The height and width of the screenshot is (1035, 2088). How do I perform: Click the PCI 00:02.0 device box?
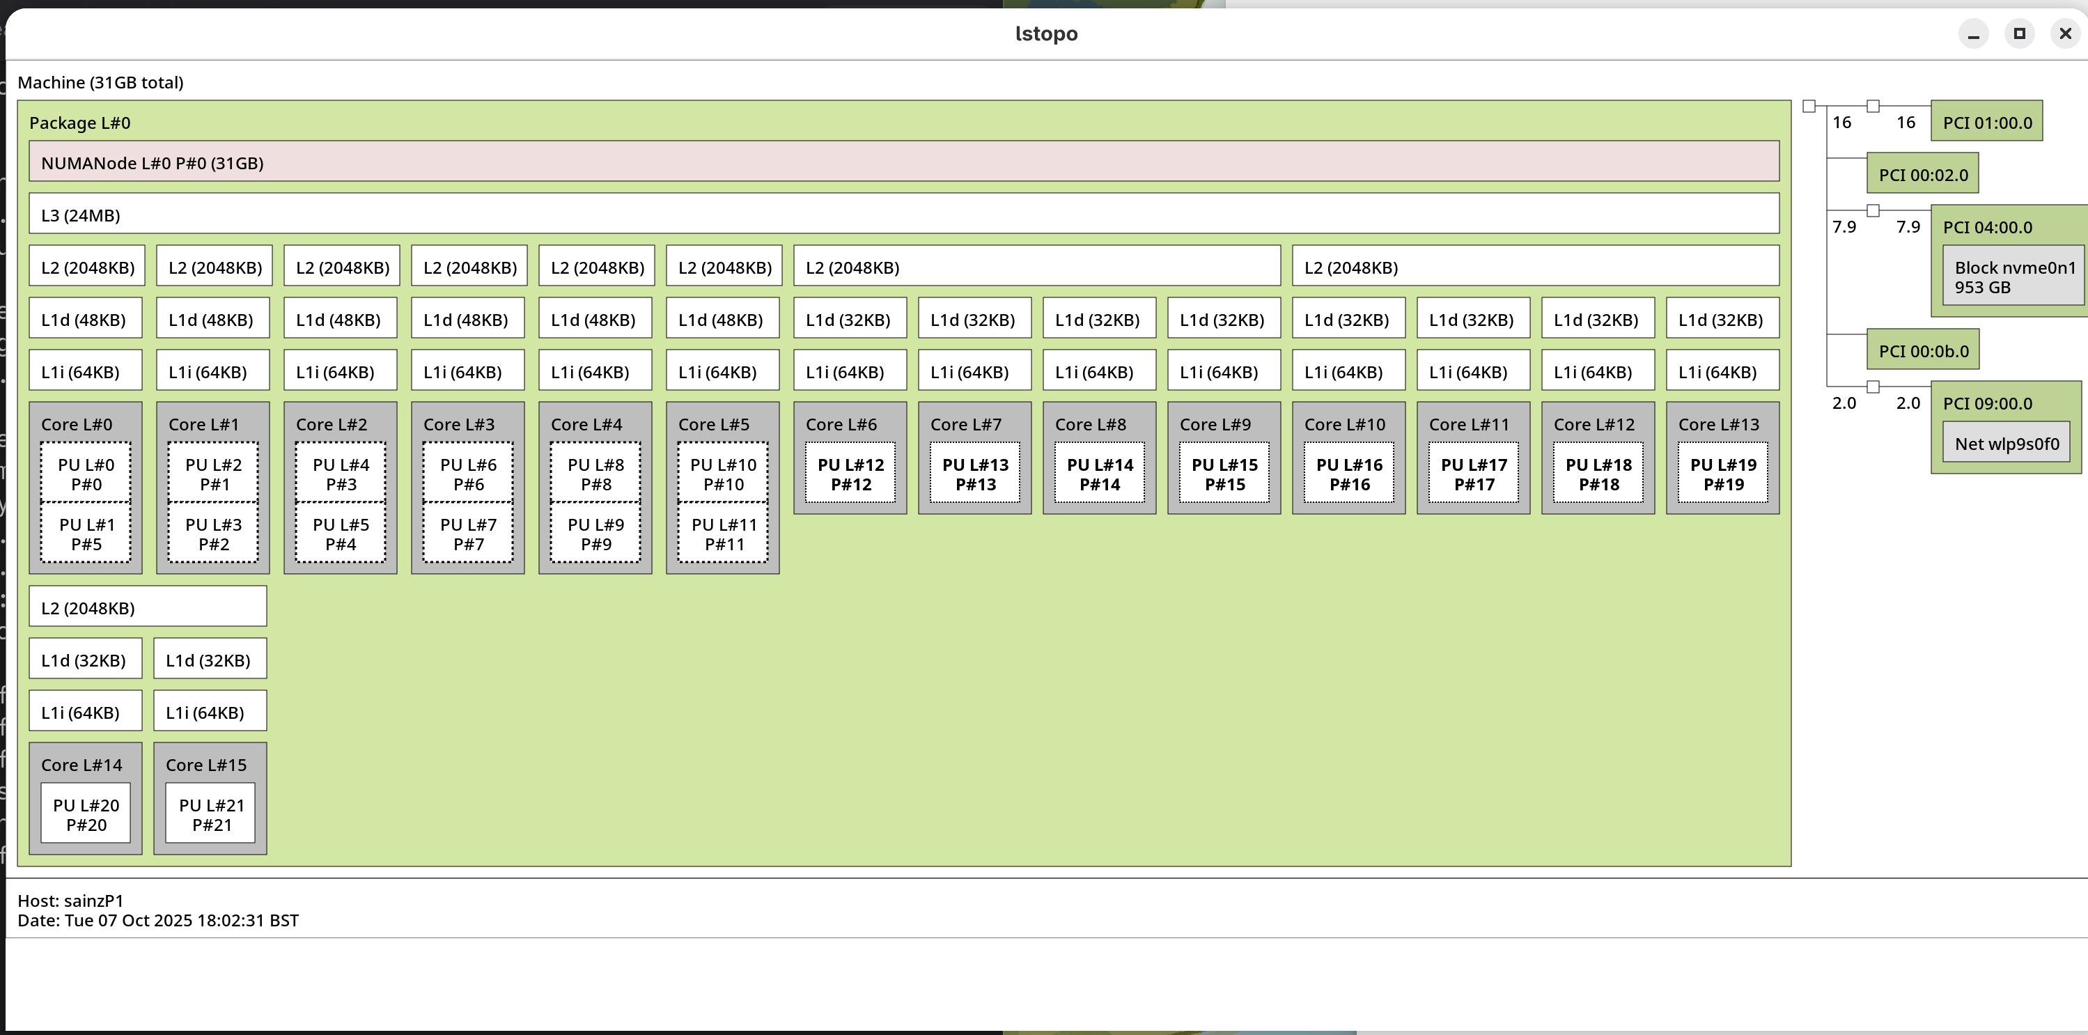pos(1922,174)
